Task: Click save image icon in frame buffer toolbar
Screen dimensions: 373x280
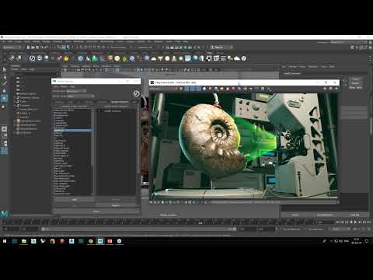Action: (216, 89)
